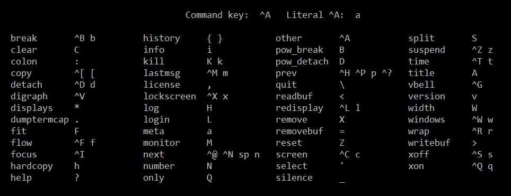Image resolution: width=511 pixels, height=196 pixels.
Task: Click the 'split' command label
Action: (421, 39)
